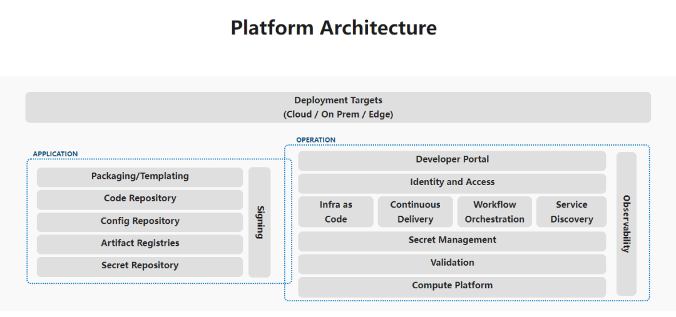Click the Platform Architecture title
The height and width of the screenshot is (317, 676).
(334, 28)
